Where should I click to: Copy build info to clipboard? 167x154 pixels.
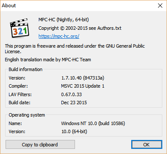[x=40, y=145]
